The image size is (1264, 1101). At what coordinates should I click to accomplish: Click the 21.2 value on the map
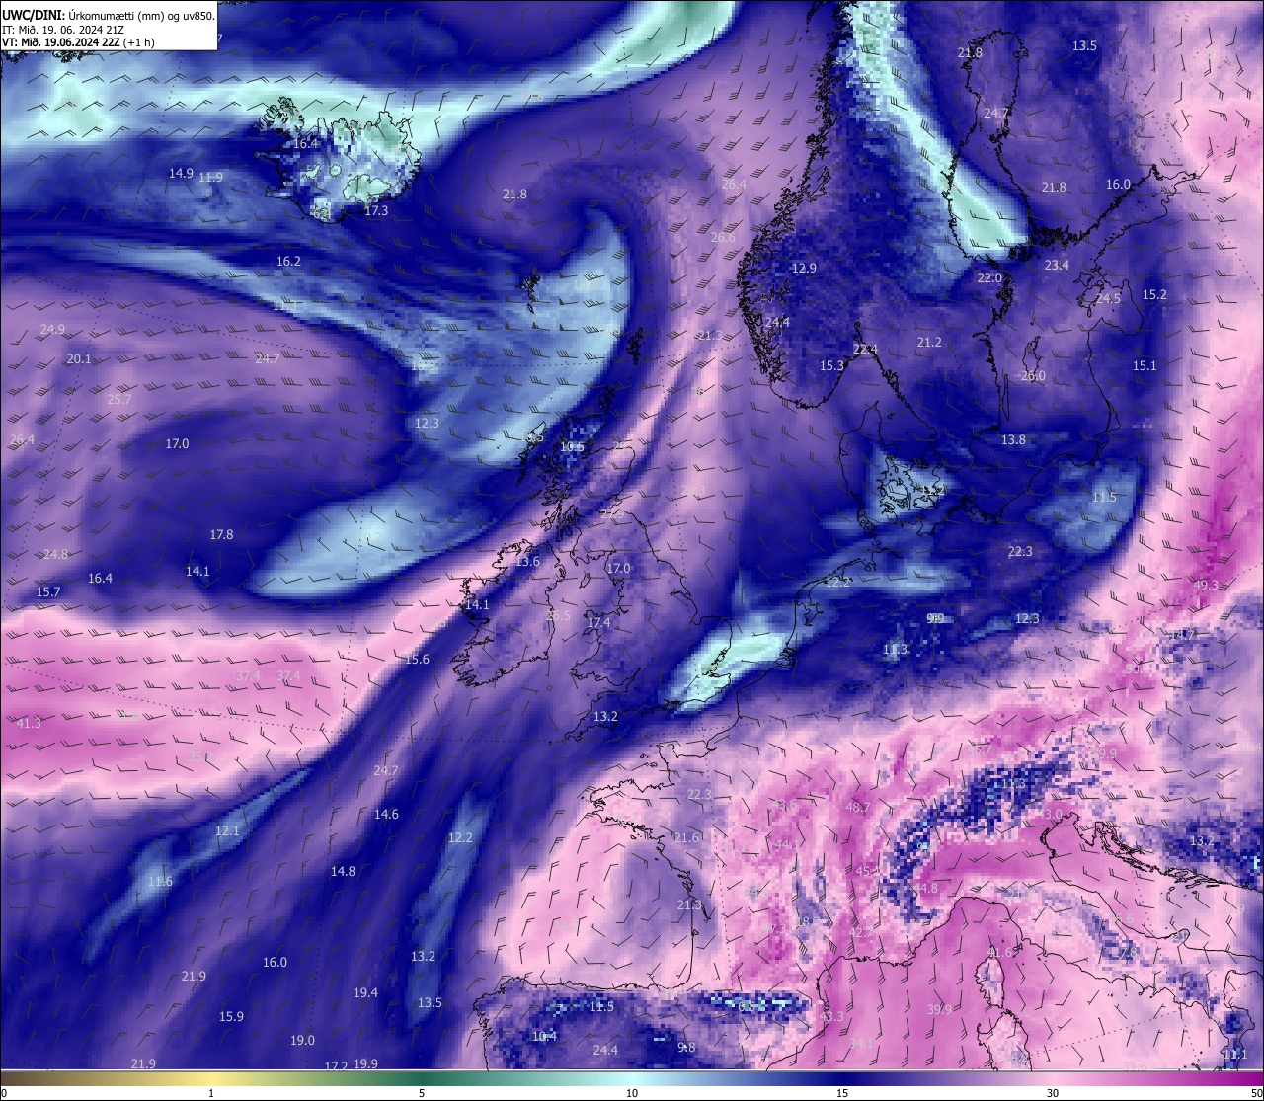click(929, 342)
